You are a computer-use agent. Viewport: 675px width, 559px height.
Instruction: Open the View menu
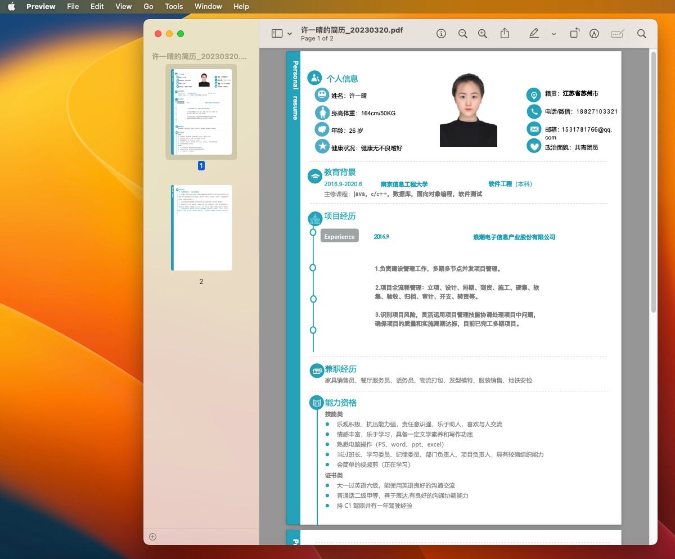tap(123, 6)
